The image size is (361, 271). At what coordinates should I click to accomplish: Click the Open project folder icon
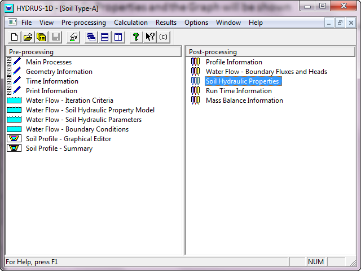coord(28,37)
